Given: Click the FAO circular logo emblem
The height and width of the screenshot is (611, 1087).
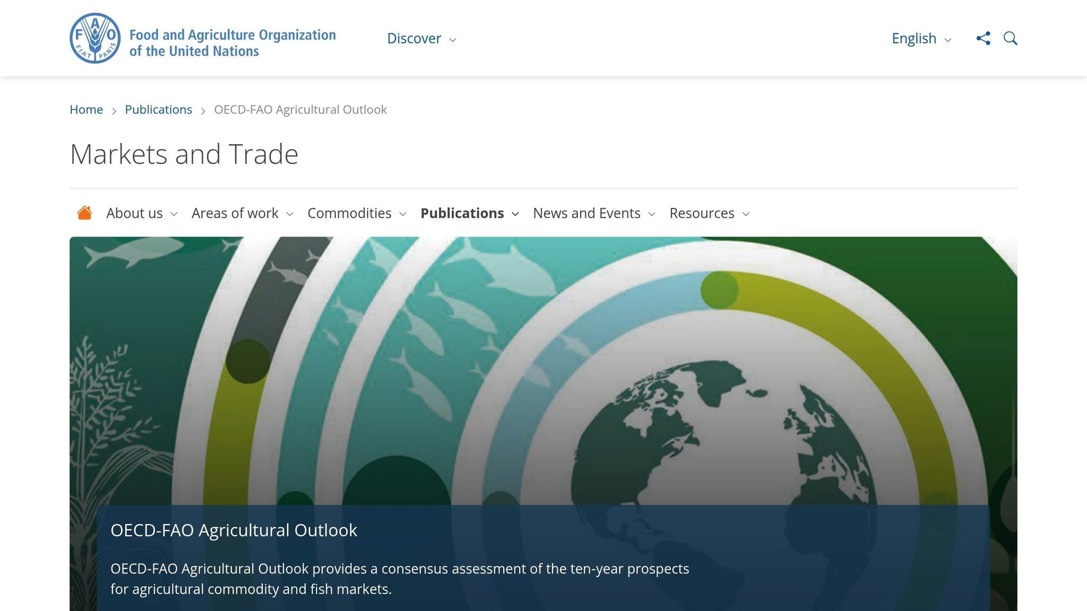Looking at the screenshot, I should (x=95, y=38).
